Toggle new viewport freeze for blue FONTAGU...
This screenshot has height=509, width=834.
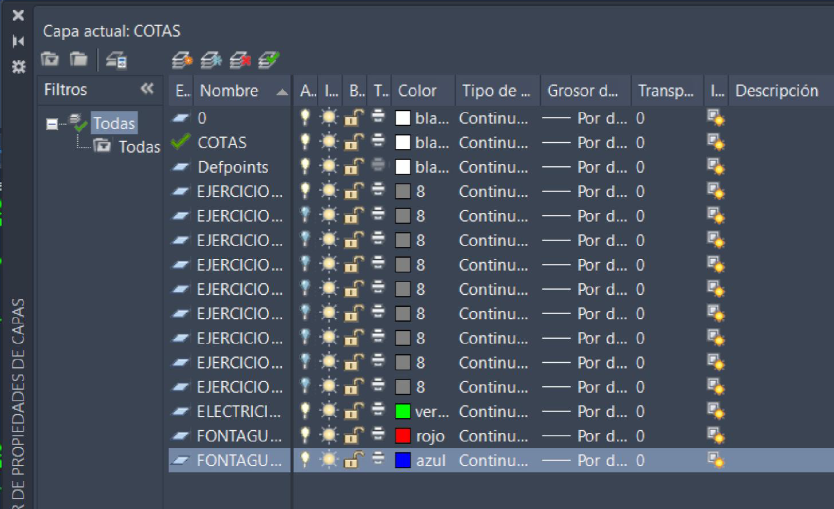click(x=716, y=460)
